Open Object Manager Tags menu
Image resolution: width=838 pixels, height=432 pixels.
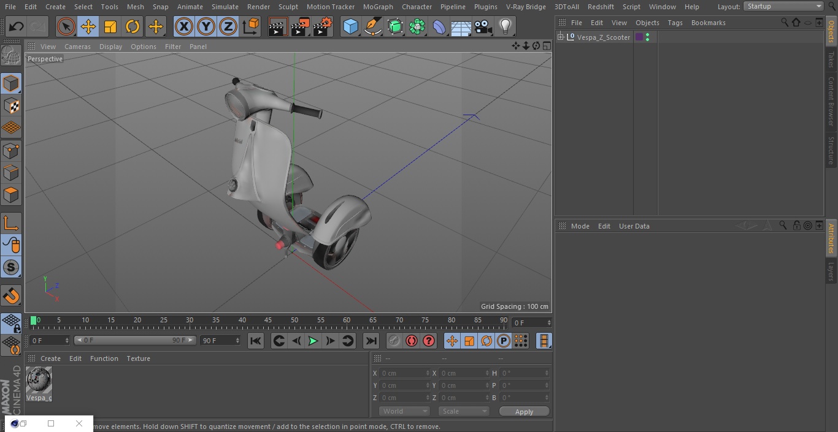coord(675,23)
